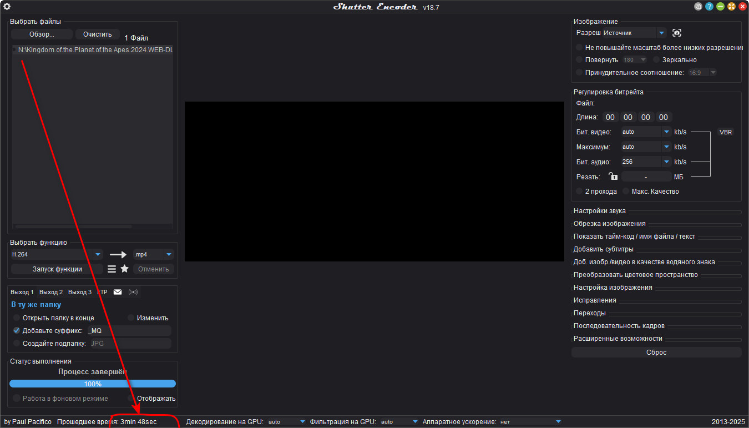Click the first Длина hours field
Image resolution: width=749 pixels, height=428 pixels.
point(610,117)
